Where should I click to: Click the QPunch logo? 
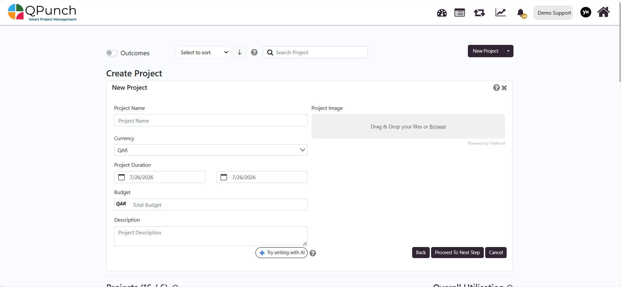[x=42, y=12]
